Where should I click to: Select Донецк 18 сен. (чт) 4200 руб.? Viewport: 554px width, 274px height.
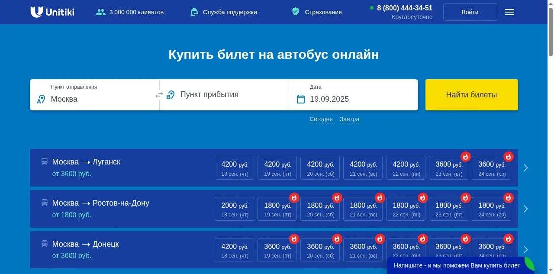coord(235,250)
